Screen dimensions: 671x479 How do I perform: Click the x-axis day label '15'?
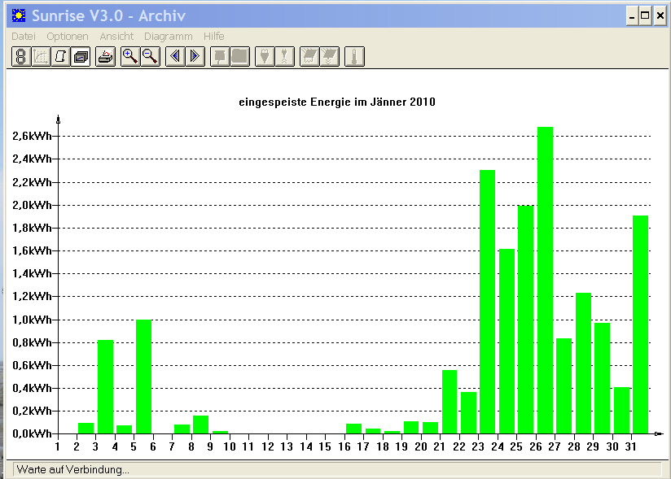pyautogui.click(x=325, y=446)
